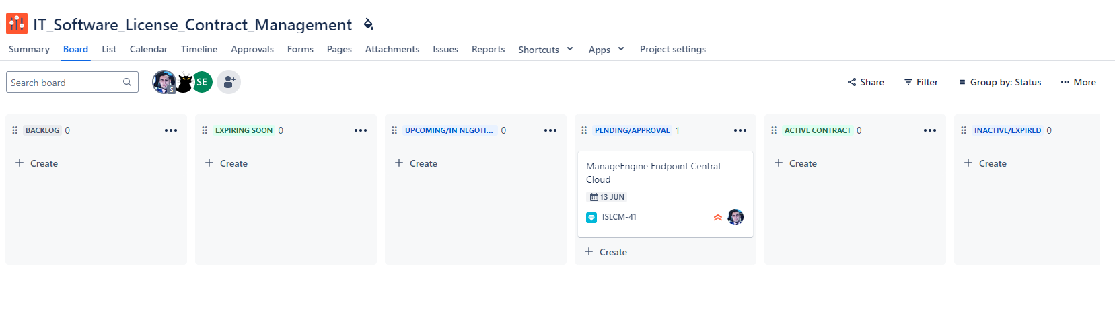Open the Timeline tab
Image resolution: width=1115 pixels, height=330 pixels.
(x=199, y=49)
